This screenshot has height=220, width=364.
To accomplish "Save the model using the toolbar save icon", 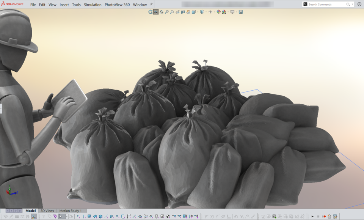I will point(240,12).
